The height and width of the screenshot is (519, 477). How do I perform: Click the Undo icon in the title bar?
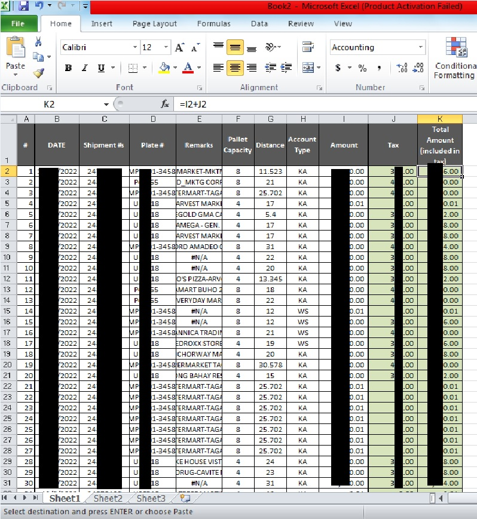[39, 5]
